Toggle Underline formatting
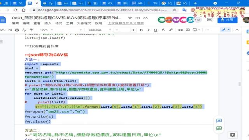 click(x=156, y=30)
